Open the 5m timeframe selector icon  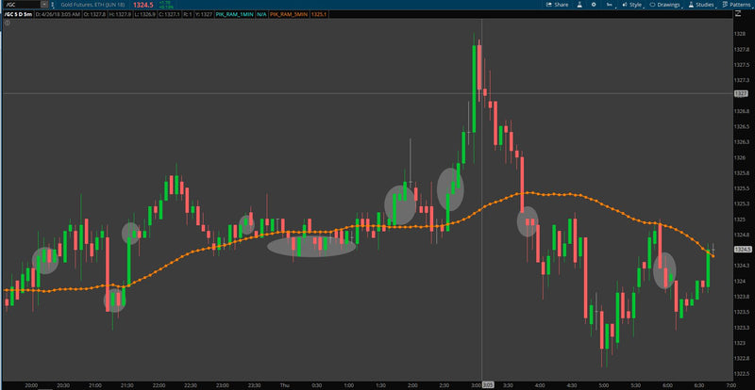(x=610, y=5)
